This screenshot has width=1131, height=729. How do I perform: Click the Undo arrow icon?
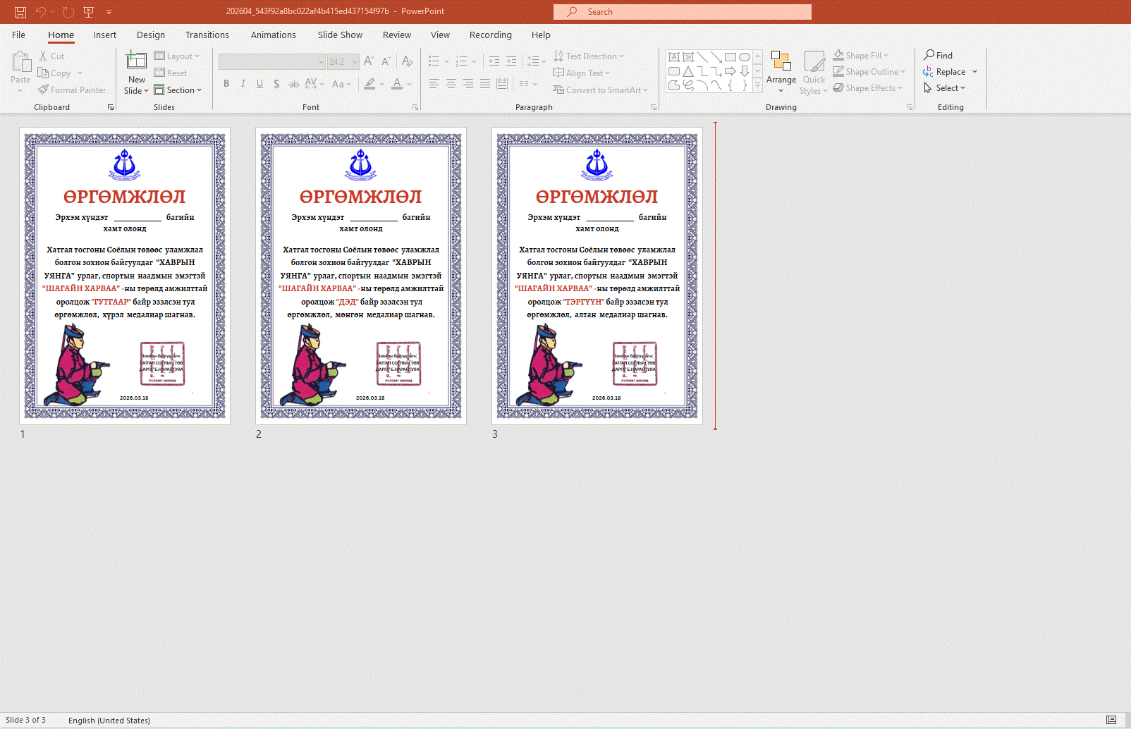tap(41, 12)
